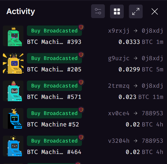Click the shield icon on the #52 row
Viewport: 167px width, 164px height.
pos(81,110)
